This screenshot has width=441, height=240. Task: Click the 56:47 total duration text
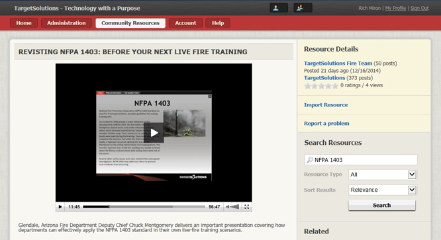(215, 207)
